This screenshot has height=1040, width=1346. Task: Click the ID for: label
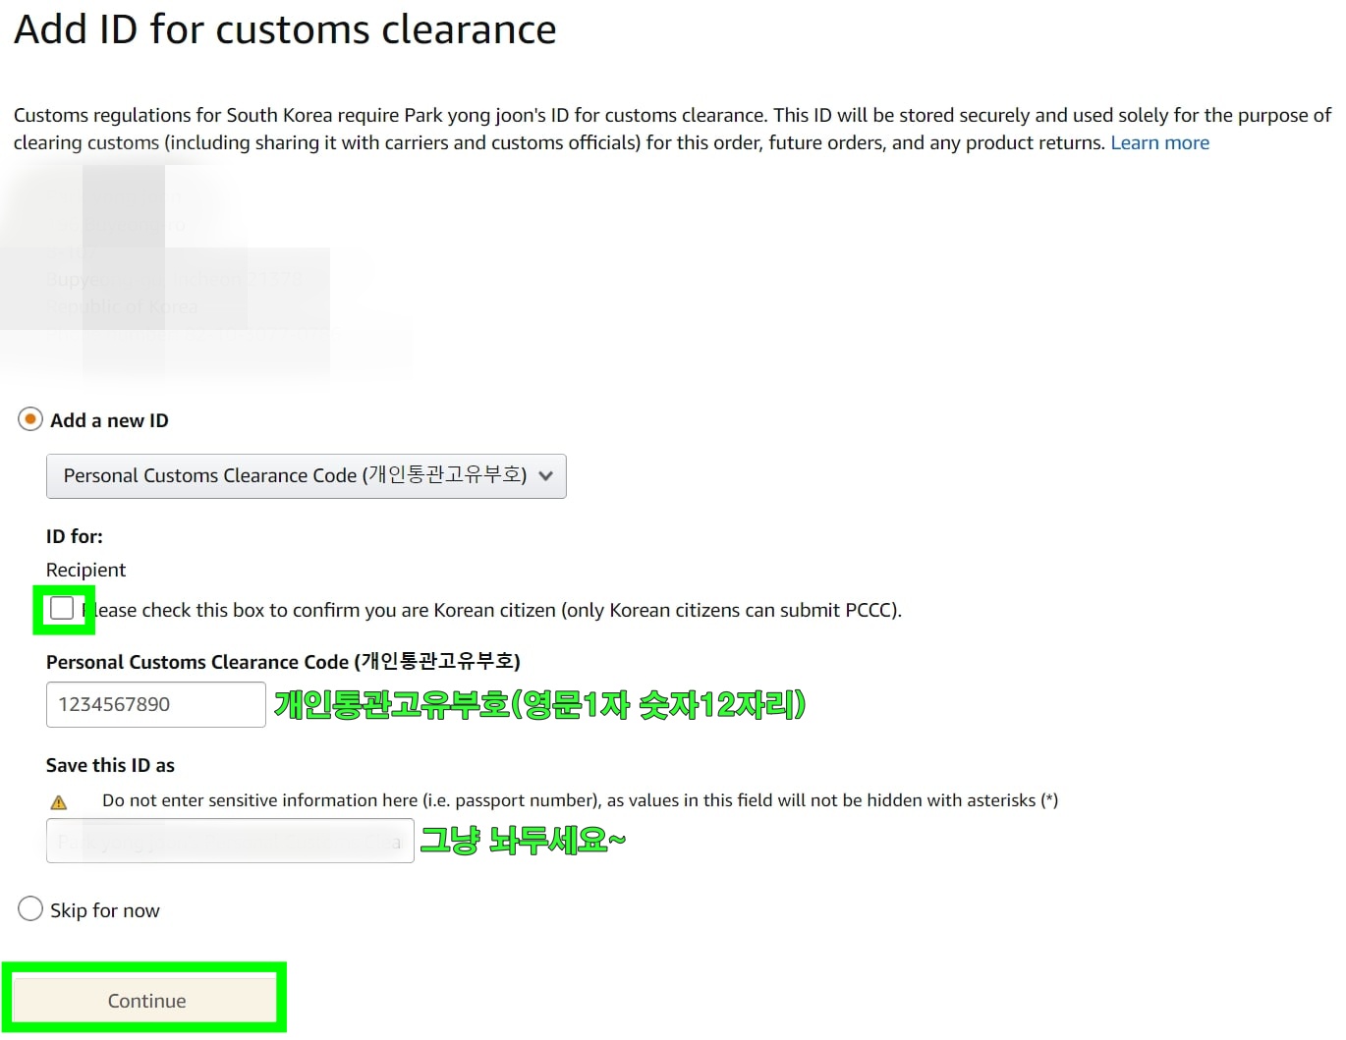point(75,536)
